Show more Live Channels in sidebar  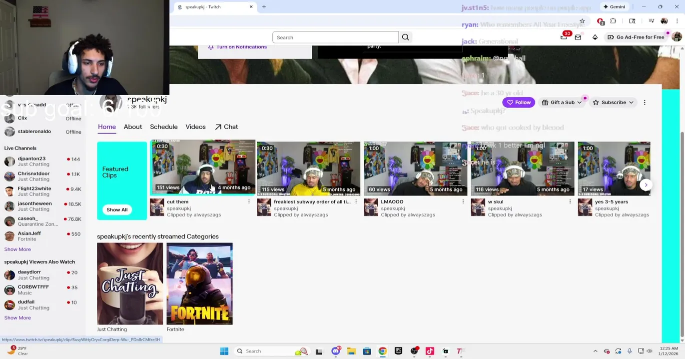[x=17, y=249]
